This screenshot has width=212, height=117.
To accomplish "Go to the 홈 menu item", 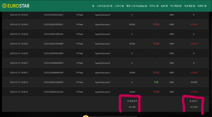I will tap(93, 6).
